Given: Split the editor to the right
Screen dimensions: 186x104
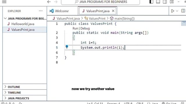Looking at the screenshot, I should pos(183,11).
